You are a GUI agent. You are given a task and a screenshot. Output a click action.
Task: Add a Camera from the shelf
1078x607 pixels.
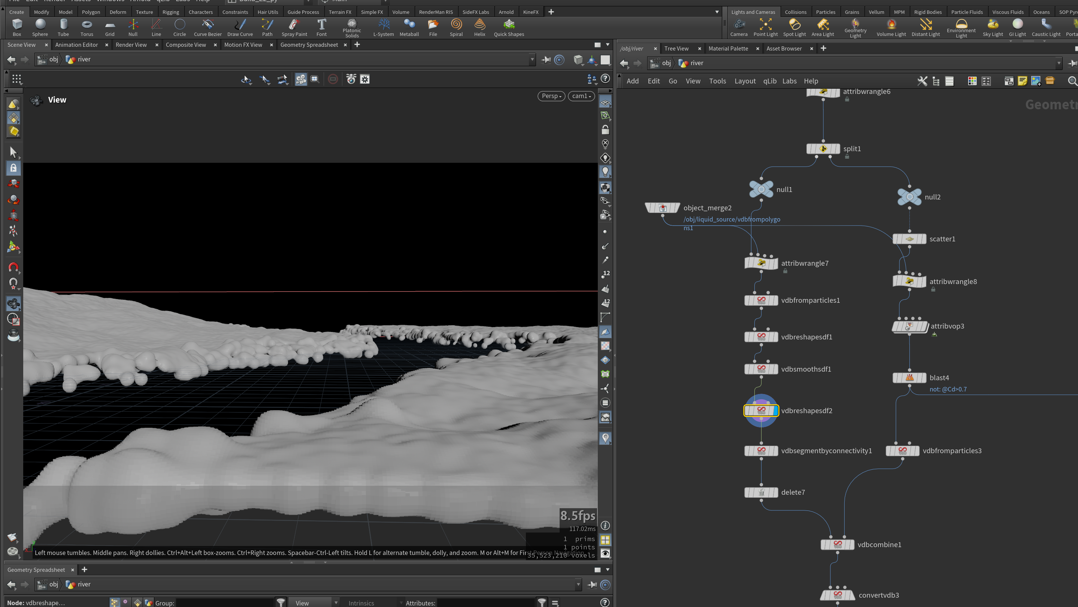point(739,28)
